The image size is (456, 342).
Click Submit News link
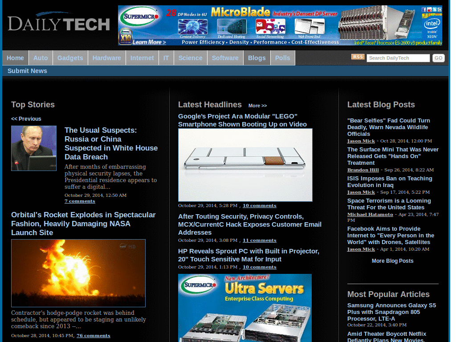coord(27,71)
